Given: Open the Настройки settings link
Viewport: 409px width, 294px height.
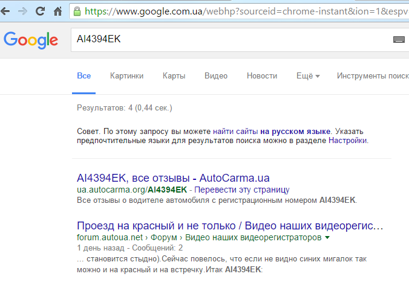Looking at the screenshot, I should (347, 140).
